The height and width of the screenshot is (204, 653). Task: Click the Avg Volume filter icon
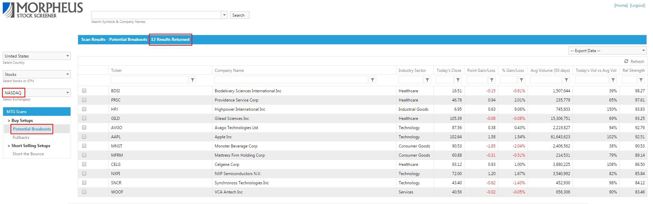tap(566, 80)
